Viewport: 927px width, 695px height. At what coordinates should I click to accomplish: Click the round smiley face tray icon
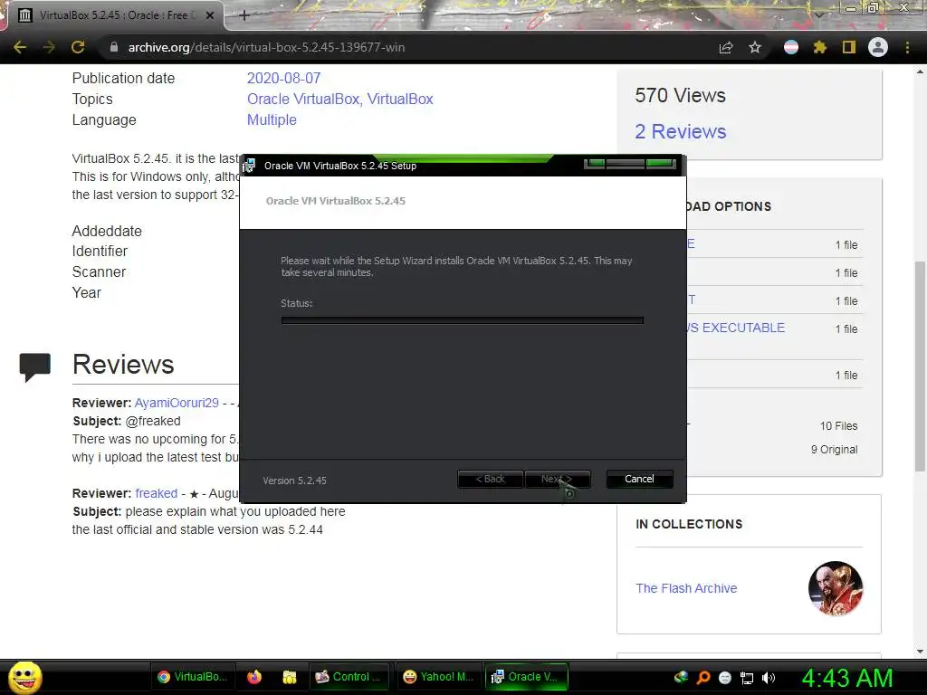725,678
